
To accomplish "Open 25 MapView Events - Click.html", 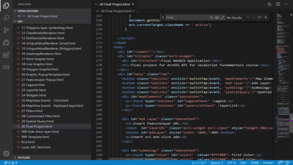I will (45, 100).
